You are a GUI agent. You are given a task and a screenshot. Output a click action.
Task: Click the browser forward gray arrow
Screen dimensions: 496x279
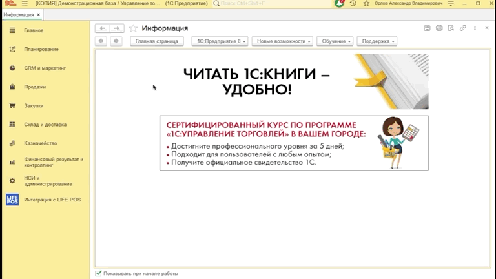pos(116,41)
